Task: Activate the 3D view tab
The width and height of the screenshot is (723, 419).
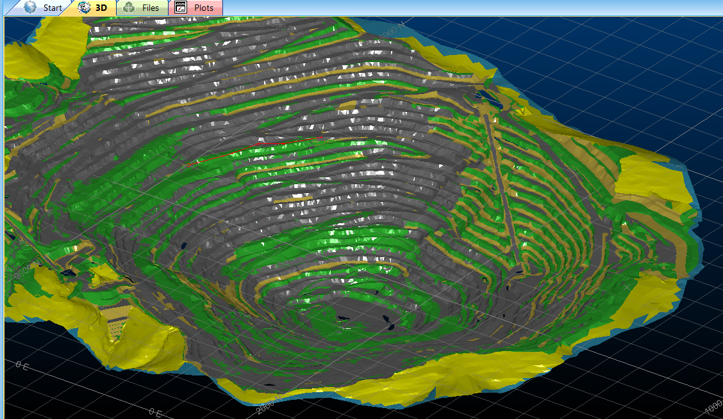Action: pyautogui.click(x=96, y=8)
